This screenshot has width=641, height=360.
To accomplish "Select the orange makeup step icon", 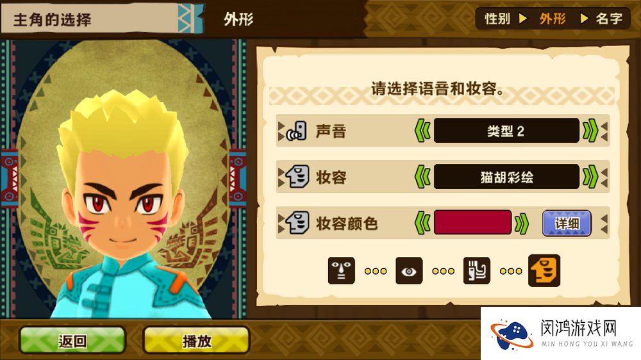I will pyautogui.click(x=544, y=270).
